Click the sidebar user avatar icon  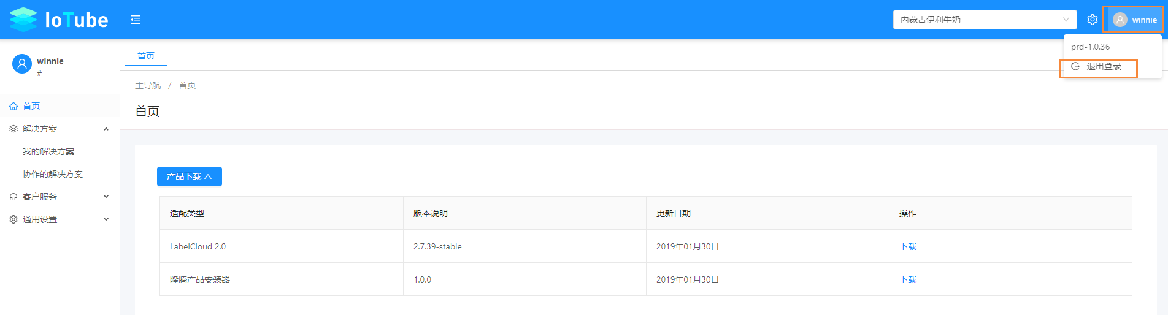point(22,64)
